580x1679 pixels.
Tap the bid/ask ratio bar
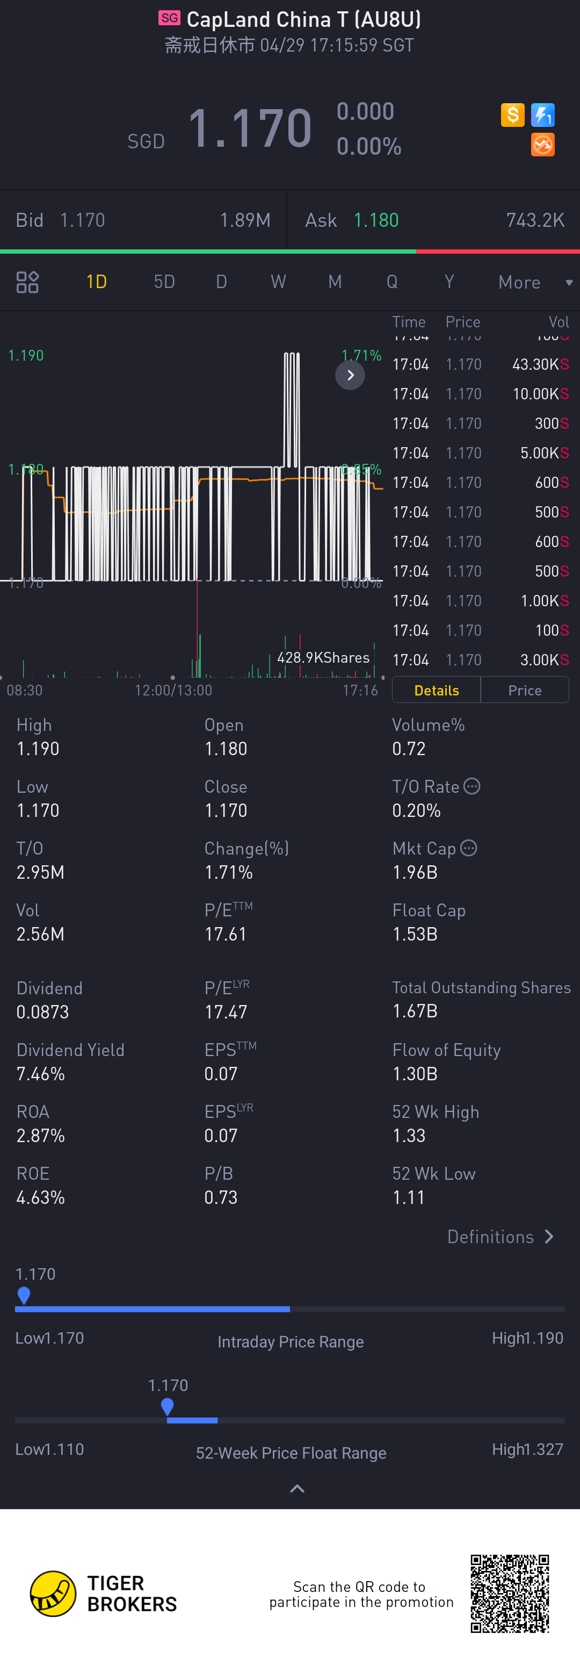tap(289, 251)
